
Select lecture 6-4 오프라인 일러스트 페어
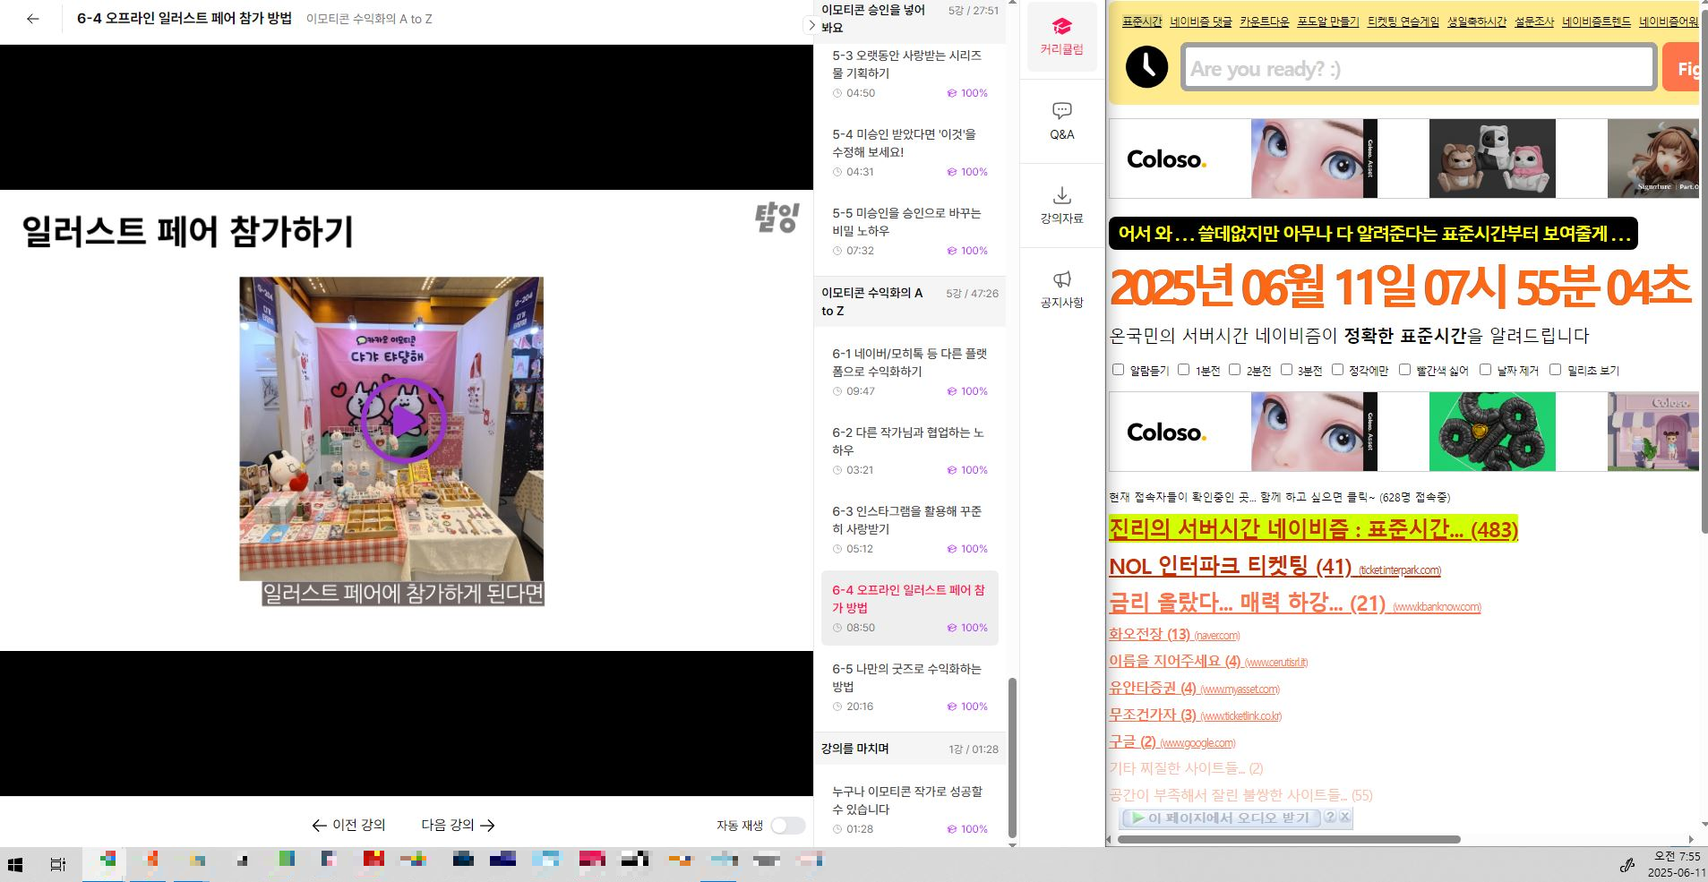[910, 608]
